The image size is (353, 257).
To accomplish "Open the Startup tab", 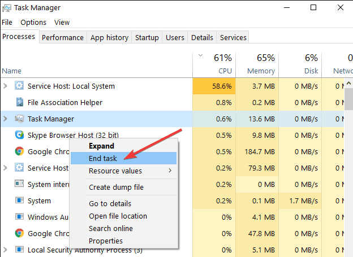I will (147, 38).
